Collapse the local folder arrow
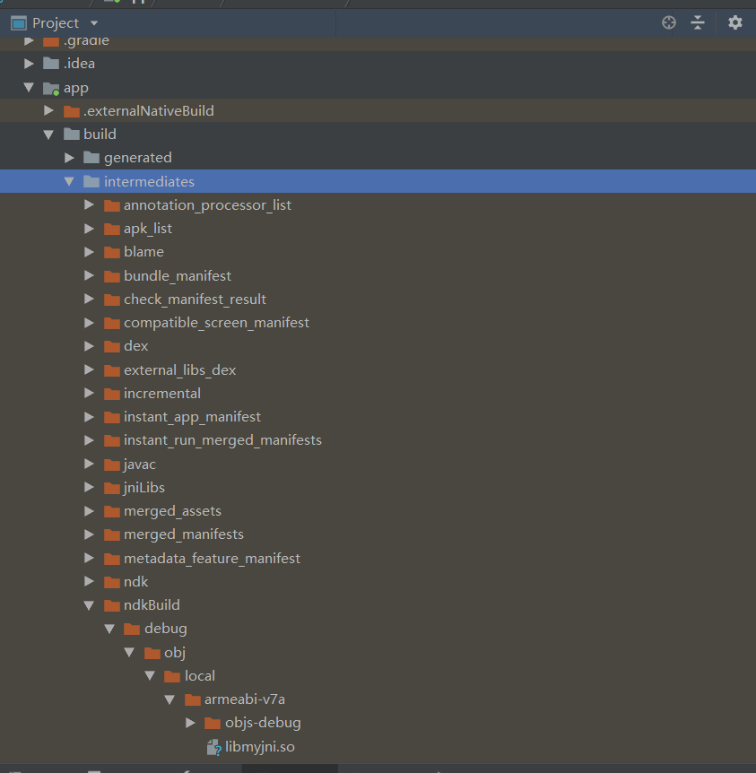 pyautogui.click(x=150, y=675)
